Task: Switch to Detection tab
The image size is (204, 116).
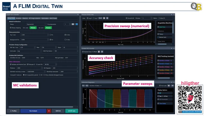Action: click(x=25, y=18)
